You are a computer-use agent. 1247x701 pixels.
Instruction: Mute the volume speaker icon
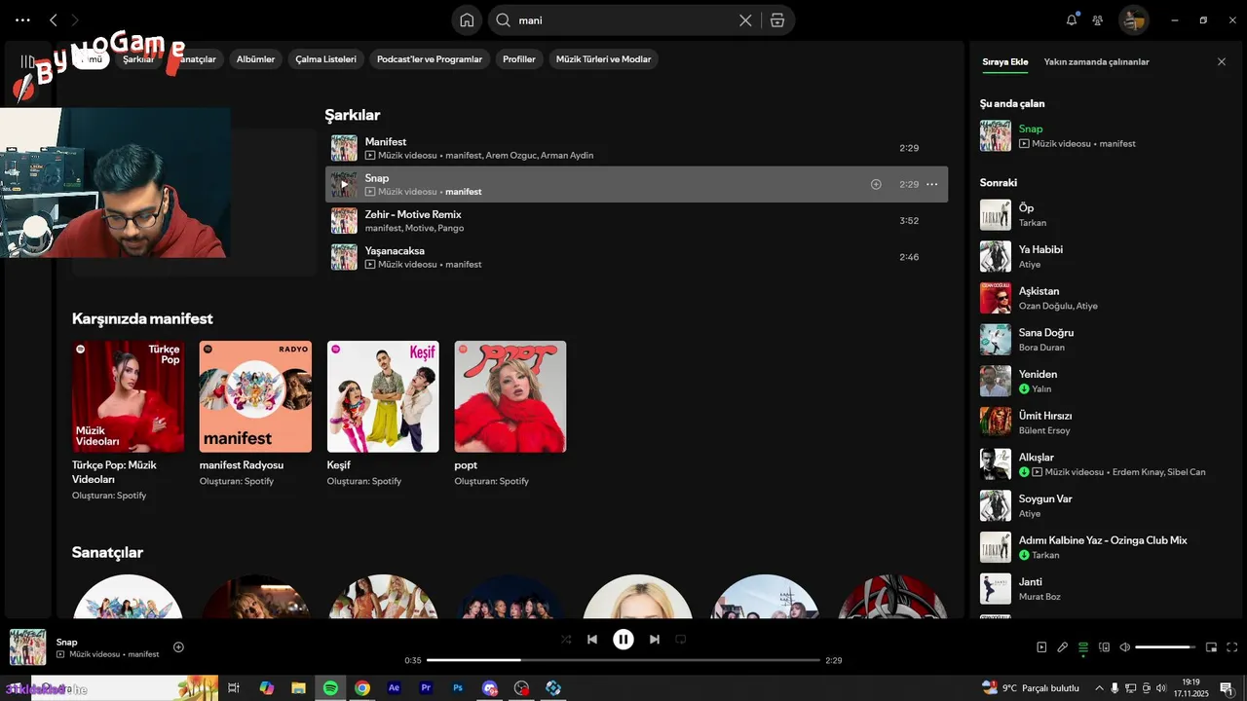click(x=1124, y=647)
